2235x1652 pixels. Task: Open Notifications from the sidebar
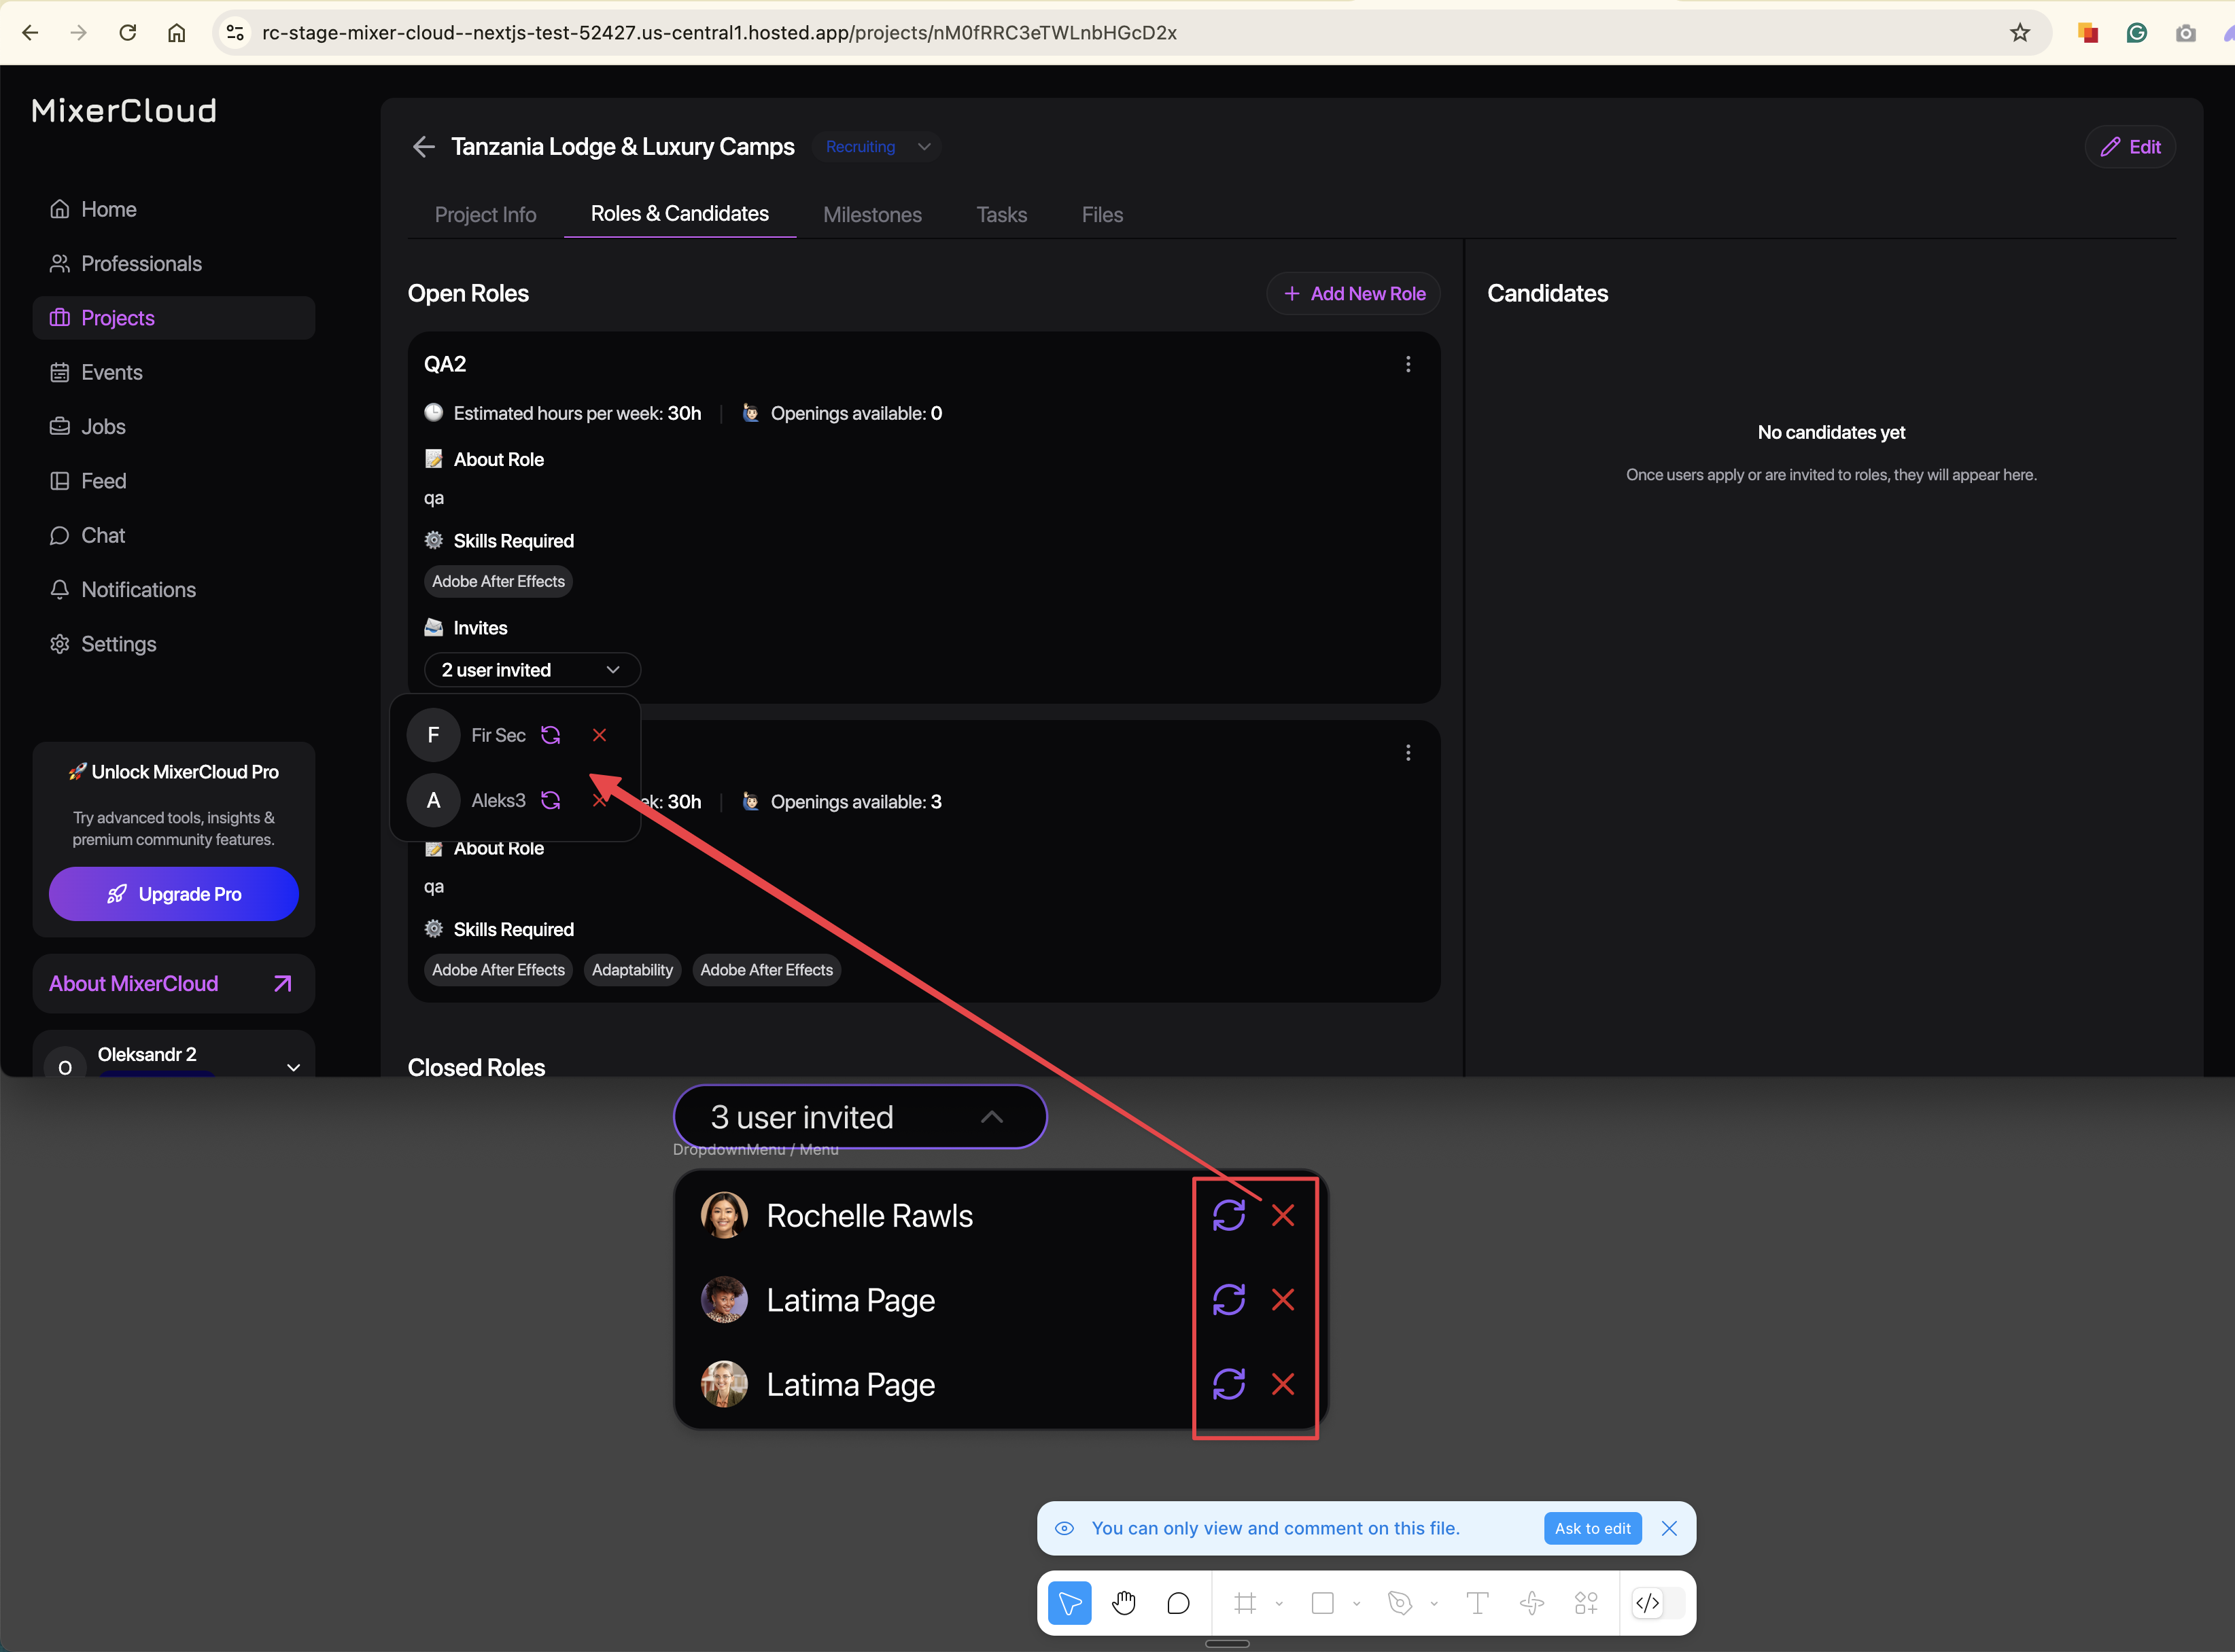tap(138, 589)
